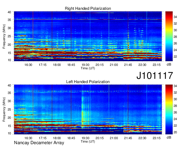The width and height of the screenshot is (180, 146).
Task: Click the 15 MHz frequency tick of the upper plot
Action: click(x=9, y=53)
